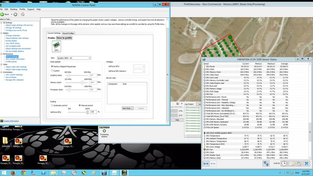This screenshot has height=176, width=313.
Task: Collapse the Workstation tree node
Action: 2,72
